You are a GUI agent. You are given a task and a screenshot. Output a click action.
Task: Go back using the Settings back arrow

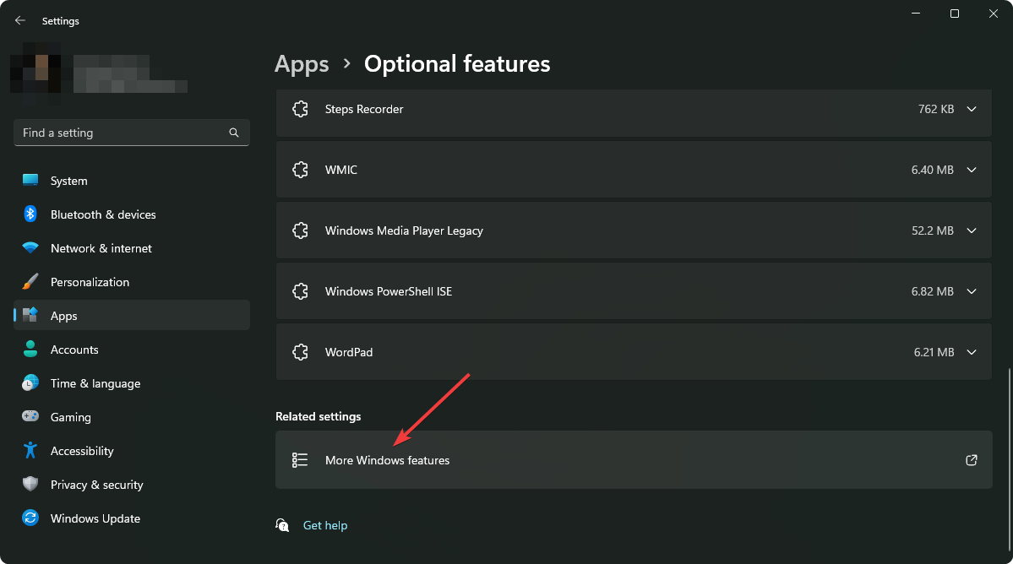[x=20, y=20]
